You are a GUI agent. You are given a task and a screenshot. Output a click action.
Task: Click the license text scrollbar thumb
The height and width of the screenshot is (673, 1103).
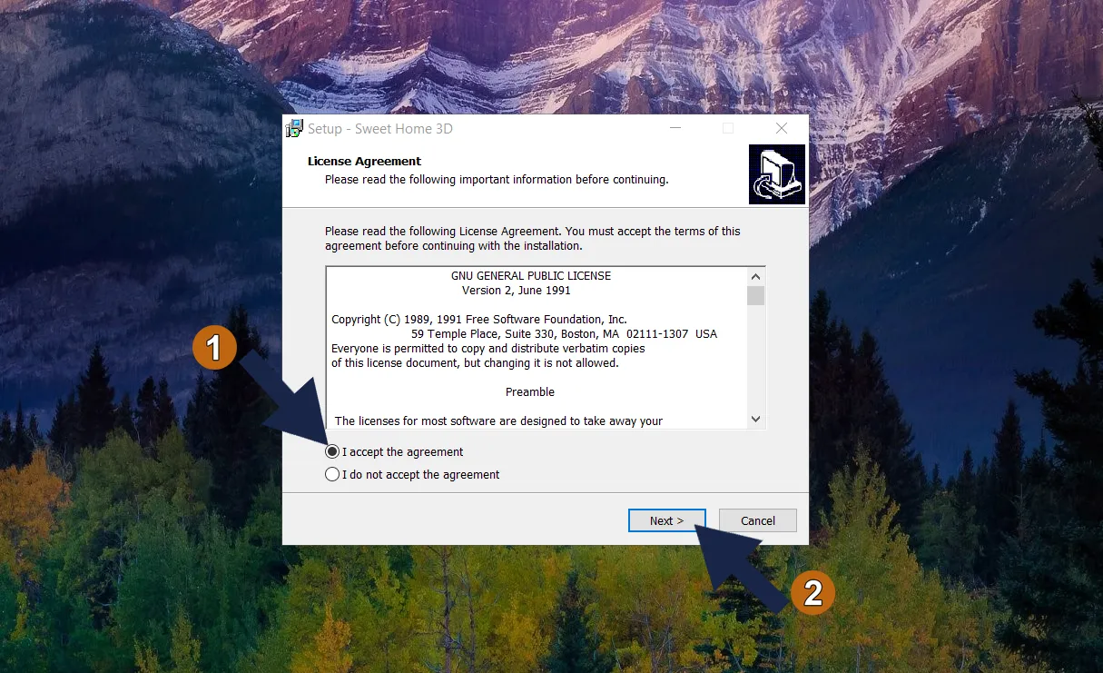(x=756, y=295)
